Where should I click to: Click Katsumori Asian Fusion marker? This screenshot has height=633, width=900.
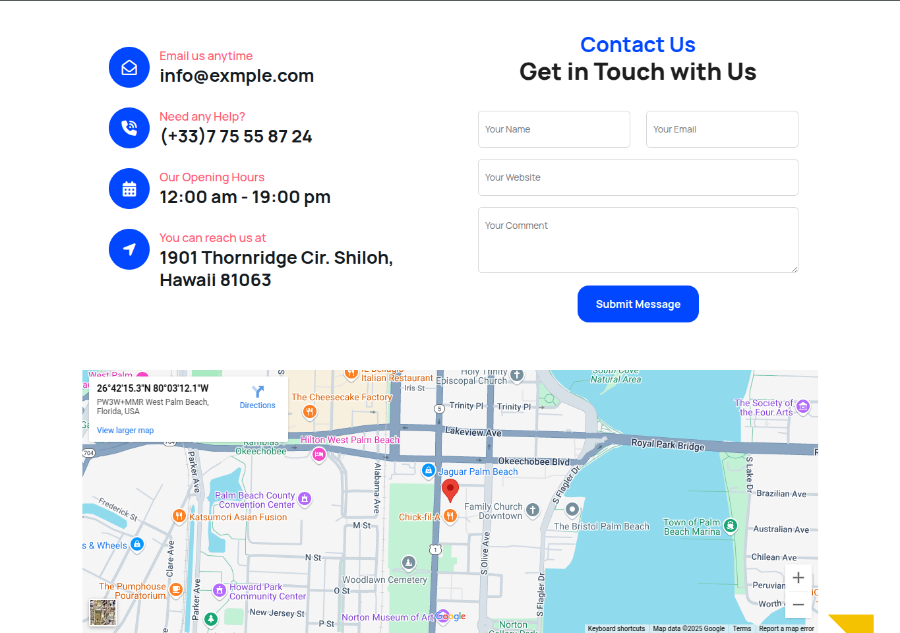179,516
